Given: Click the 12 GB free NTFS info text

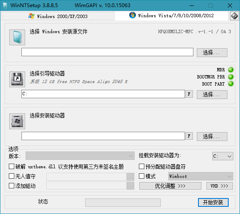Looking at the screenshot, I should (78, 81).
